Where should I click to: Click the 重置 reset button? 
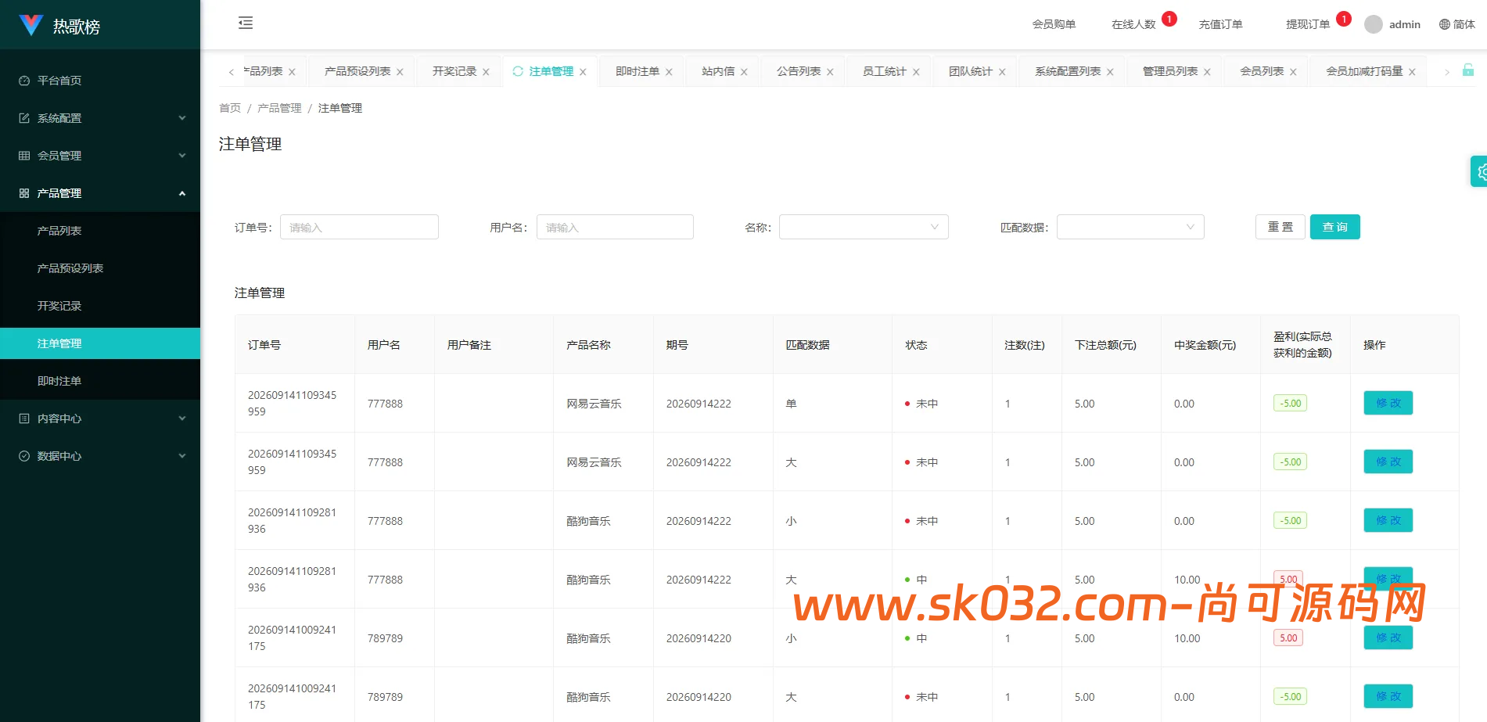[x=1280, y=227]
